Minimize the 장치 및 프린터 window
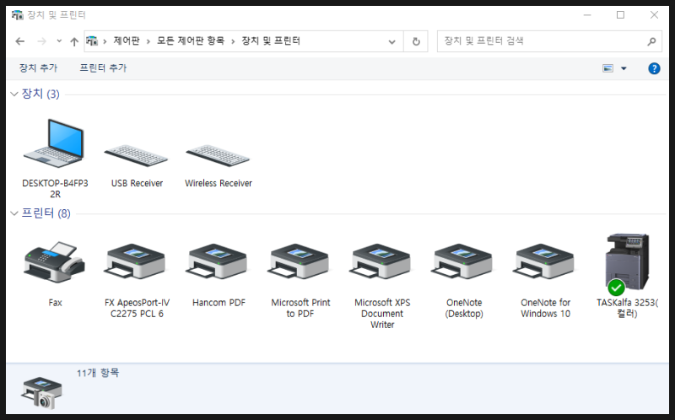The height and width of the screenshot is (420, 675). tap(587, 15)
